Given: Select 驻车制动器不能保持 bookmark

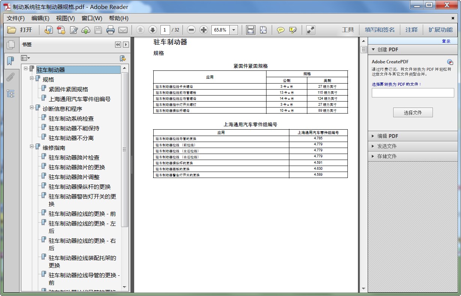Looking at the screenshot, I should tap(74, 128).
